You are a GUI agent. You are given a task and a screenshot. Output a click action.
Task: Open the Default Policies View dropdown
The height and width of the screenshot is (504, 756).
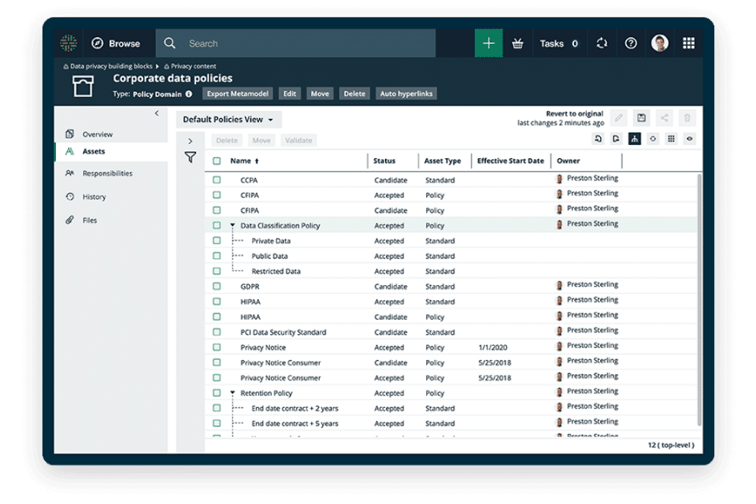(228, 120)
